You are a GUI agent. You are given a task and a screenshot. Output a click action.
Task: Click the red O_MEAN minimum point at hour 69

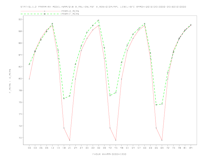click(162, 140)
